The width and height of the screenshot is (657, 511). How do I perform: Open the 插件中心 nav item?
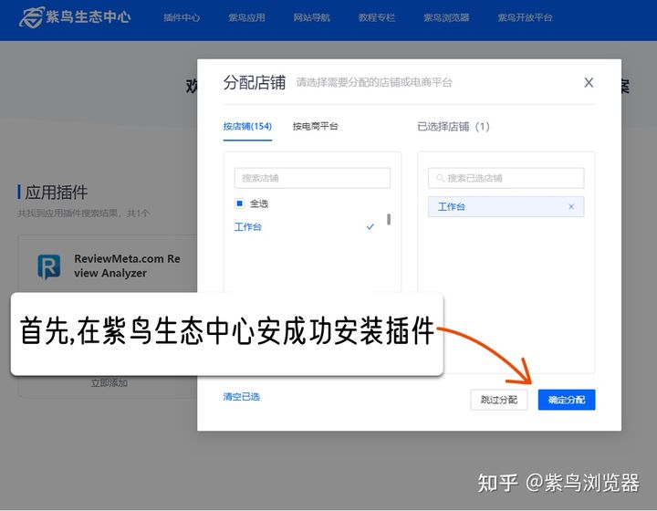182,17
